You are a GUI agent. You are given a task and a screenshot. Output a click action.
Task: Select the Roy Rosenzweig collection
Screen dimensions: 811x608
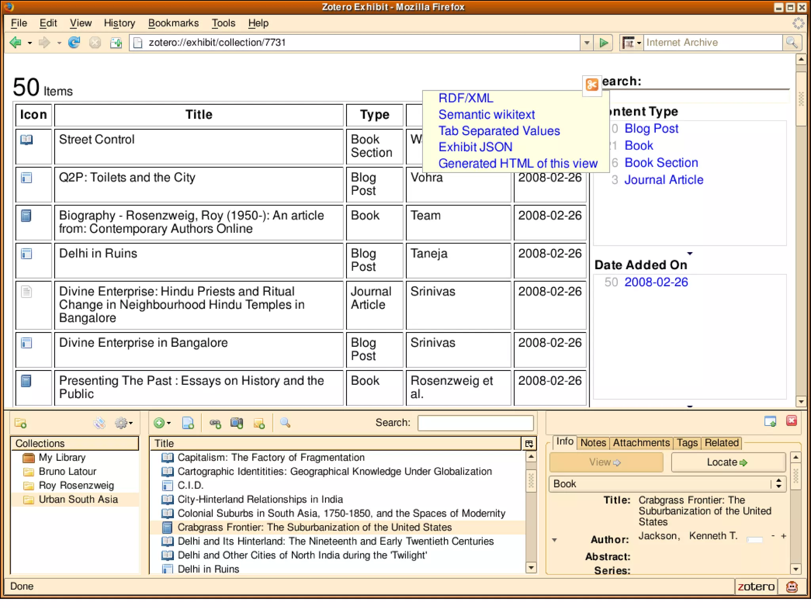pyautogui.click(x=76, y=485)
